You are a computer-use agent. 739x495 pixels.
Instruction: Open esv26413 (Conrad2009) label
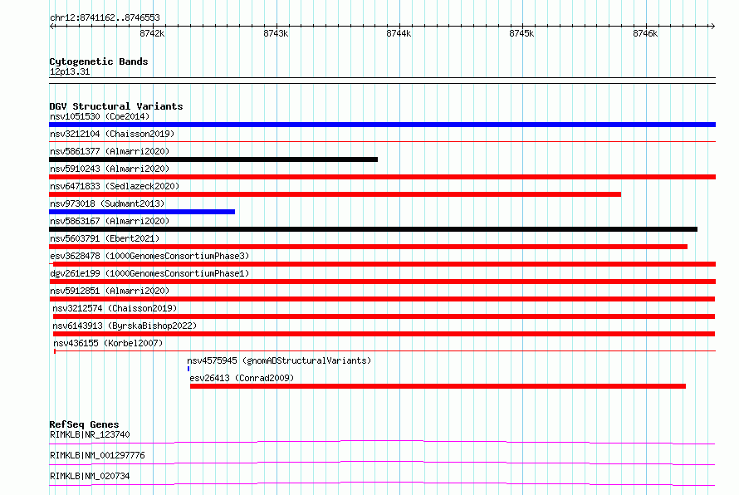242,378
